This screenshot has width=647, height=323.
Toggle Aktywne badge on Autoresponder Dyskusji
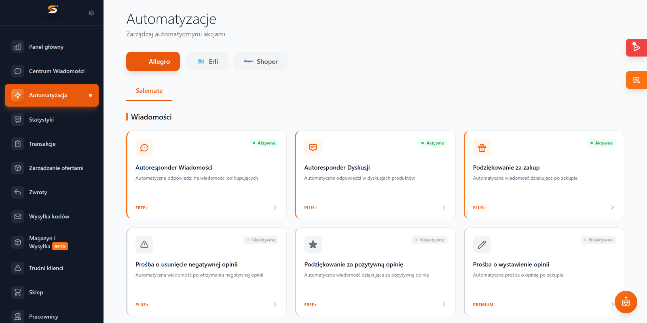tap(433, 143)
